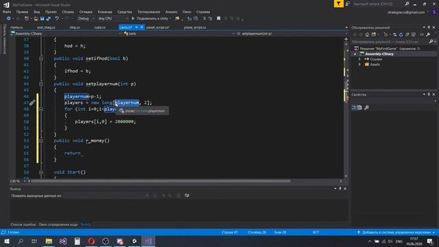Click the Save file toolbar icon
The width and height of the screenshot is (439, 247).
coord(43,19)
